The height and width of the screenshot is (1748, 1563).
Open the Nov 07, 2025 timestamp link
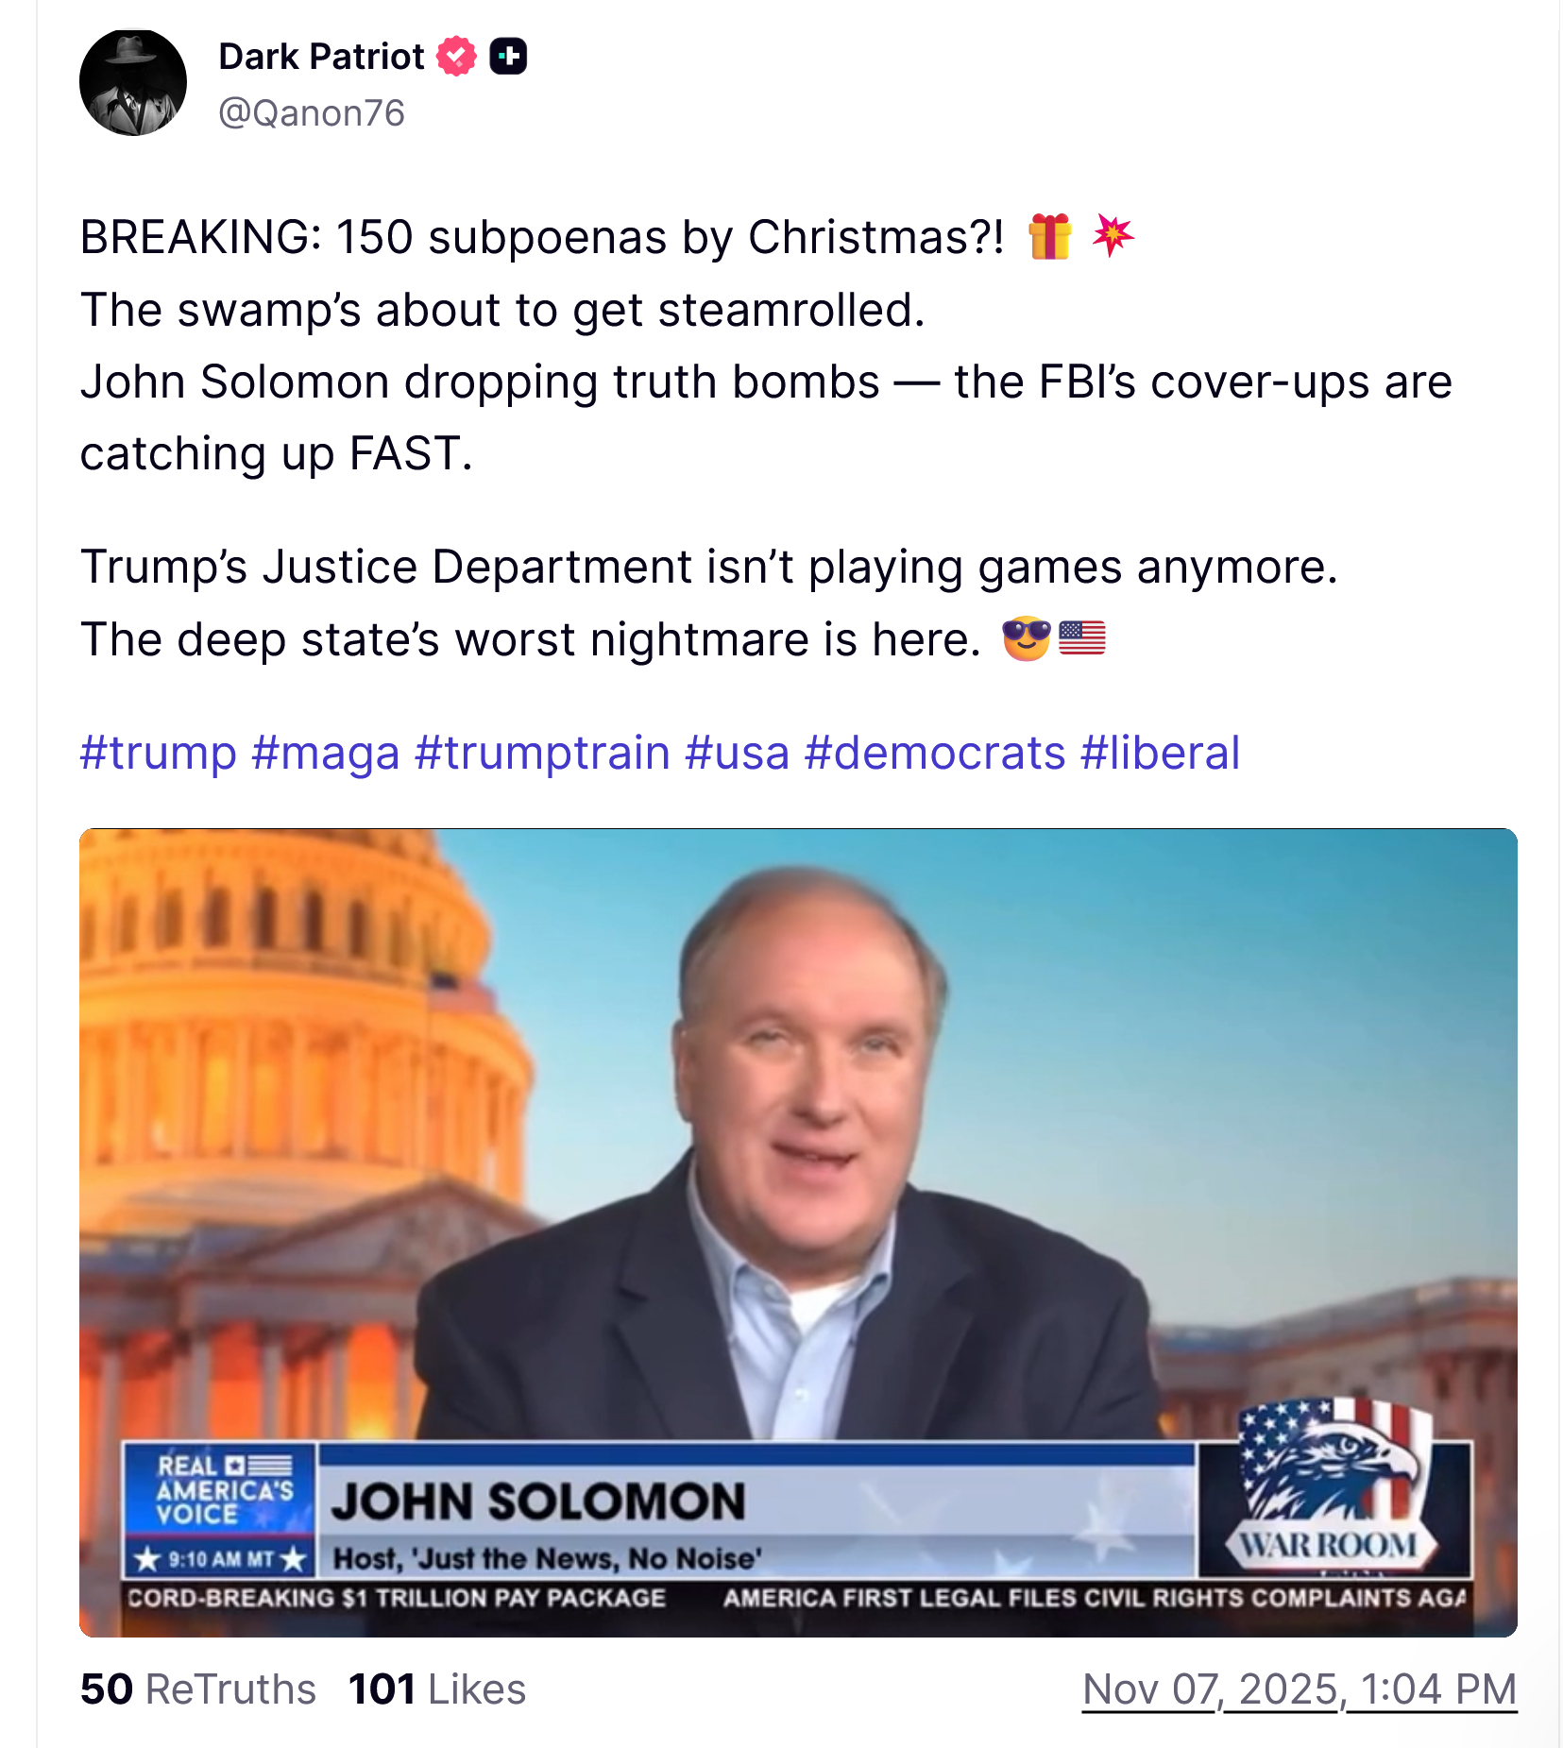1299,1689
